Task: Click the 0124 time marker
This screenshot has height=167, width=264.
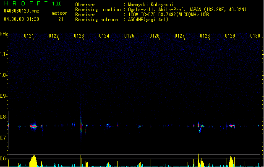Action: (104, 36)
